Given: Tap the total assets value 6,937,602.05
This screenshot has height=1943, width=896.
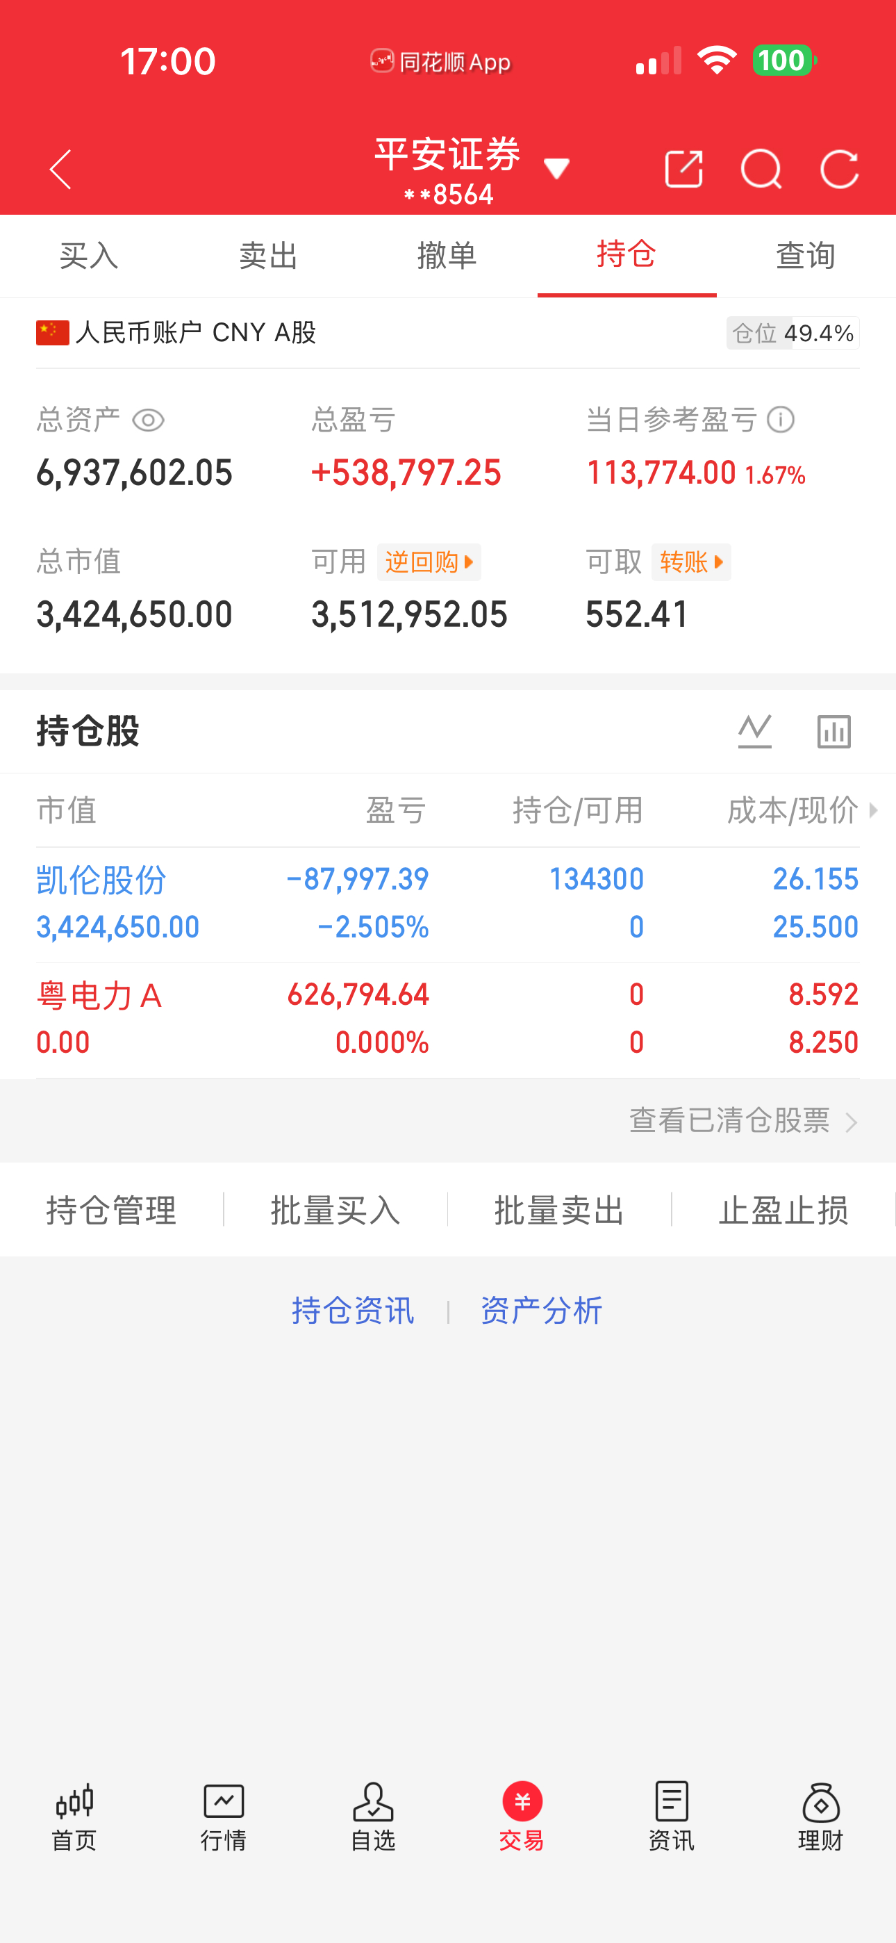Looking at the screenshot, I should [134, 473].
